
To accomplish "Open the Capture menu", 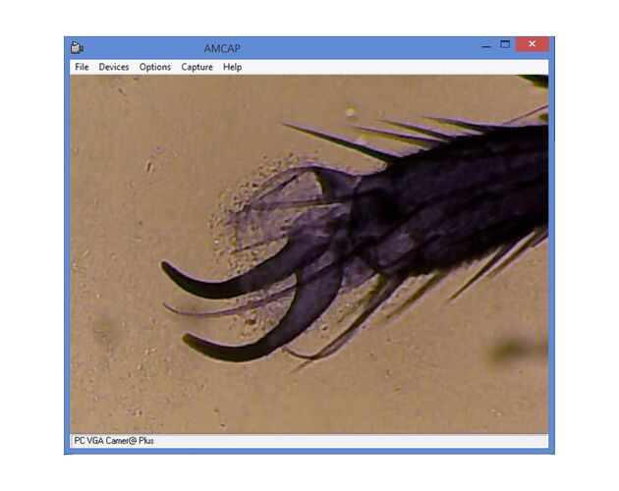I will (197, 67).
